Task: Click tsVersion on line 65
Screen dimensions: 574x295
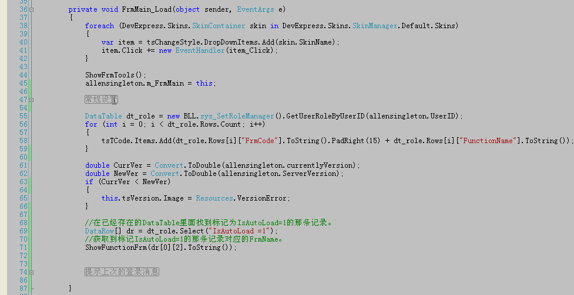Action: [x=140, y=198]
